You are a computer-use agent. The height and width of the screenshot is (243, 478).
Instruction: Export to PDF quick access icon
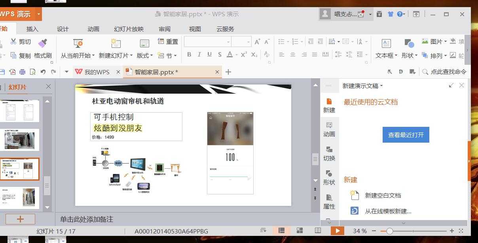(x=13, y=72)
